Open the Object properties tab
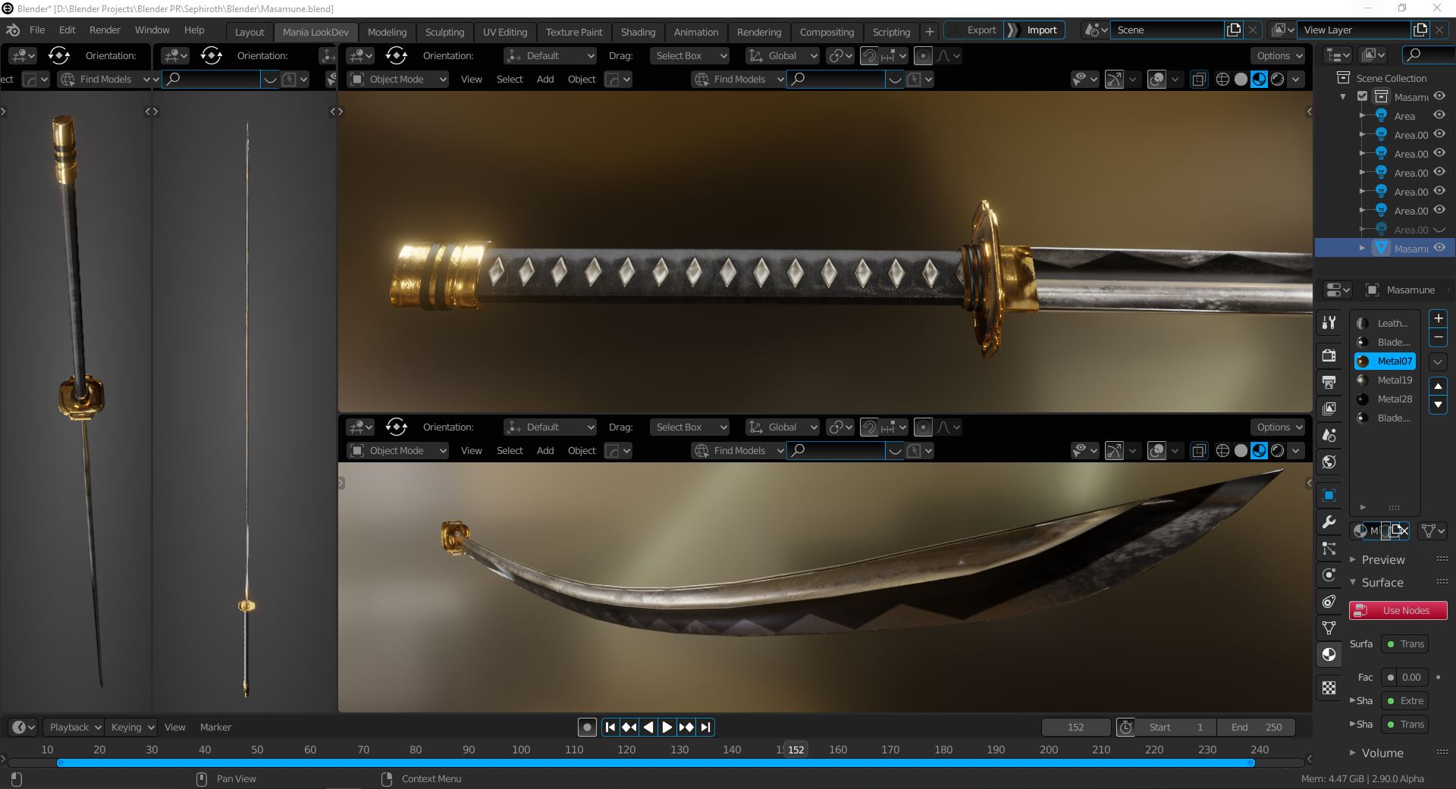Screen dimensions: 1456x789 point(1329,495)
